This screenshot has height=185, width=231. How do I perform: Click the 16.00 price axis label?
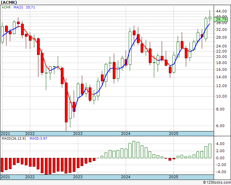point(221,69)
